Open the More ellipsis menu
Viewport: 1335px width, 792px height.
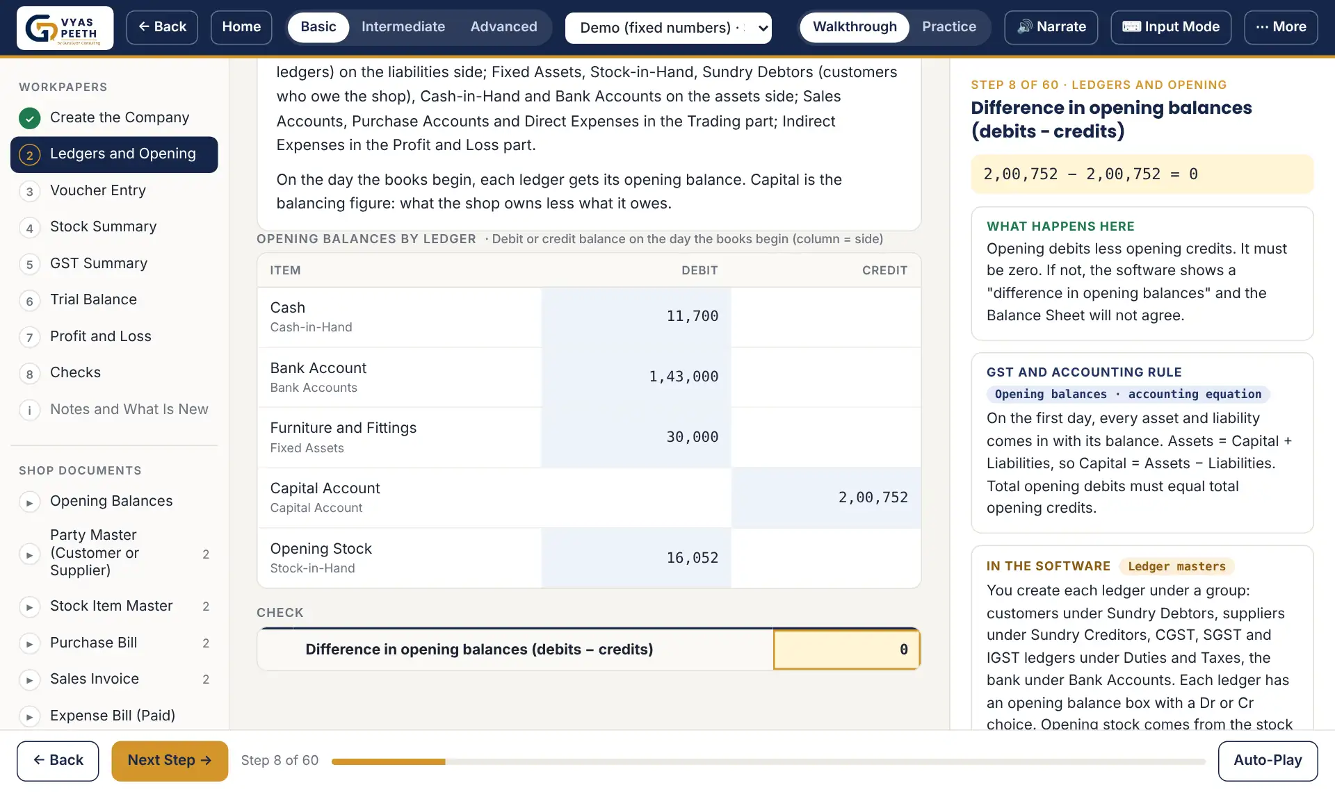click(x=1280, y=27)
